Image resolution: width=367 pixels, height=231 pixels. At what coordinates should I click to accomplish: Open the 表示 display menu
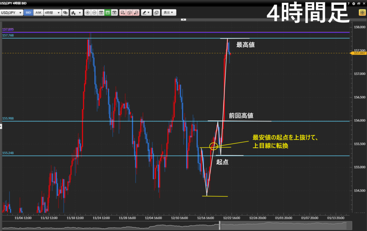coord(168,13)
